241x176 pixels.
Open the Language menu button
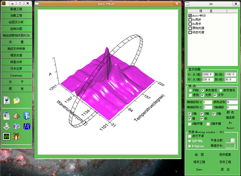16,75
